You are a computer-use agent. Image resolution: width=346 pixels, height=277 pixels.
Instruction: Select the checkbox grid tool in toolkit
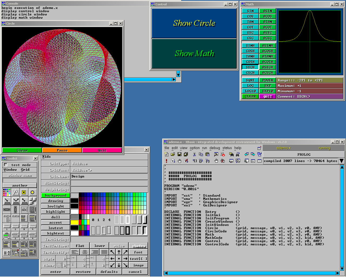pyautogui.click(x=24, y=192)
